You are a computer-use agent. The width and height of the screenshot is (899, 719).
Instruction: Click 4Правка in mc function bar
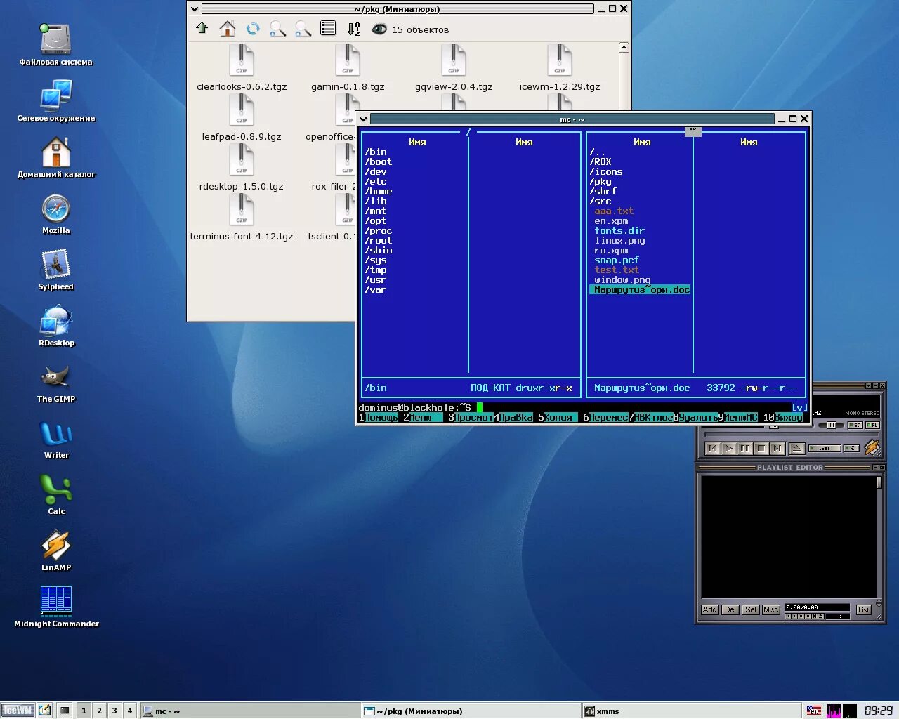point(513,417)
